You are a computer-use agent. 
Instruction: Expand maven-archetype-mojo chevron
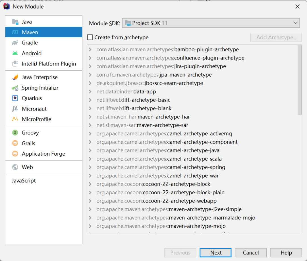(90, 226)
